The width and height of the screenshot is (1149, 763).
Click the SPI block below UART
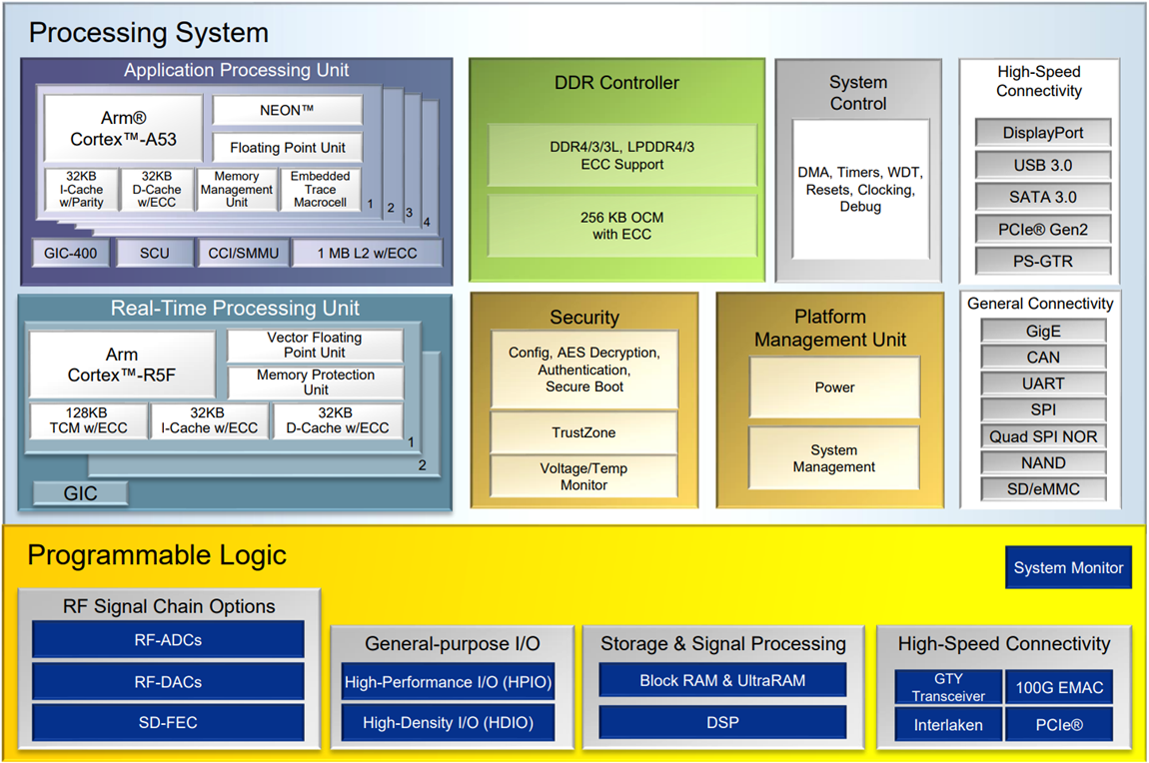[1043, 410]
